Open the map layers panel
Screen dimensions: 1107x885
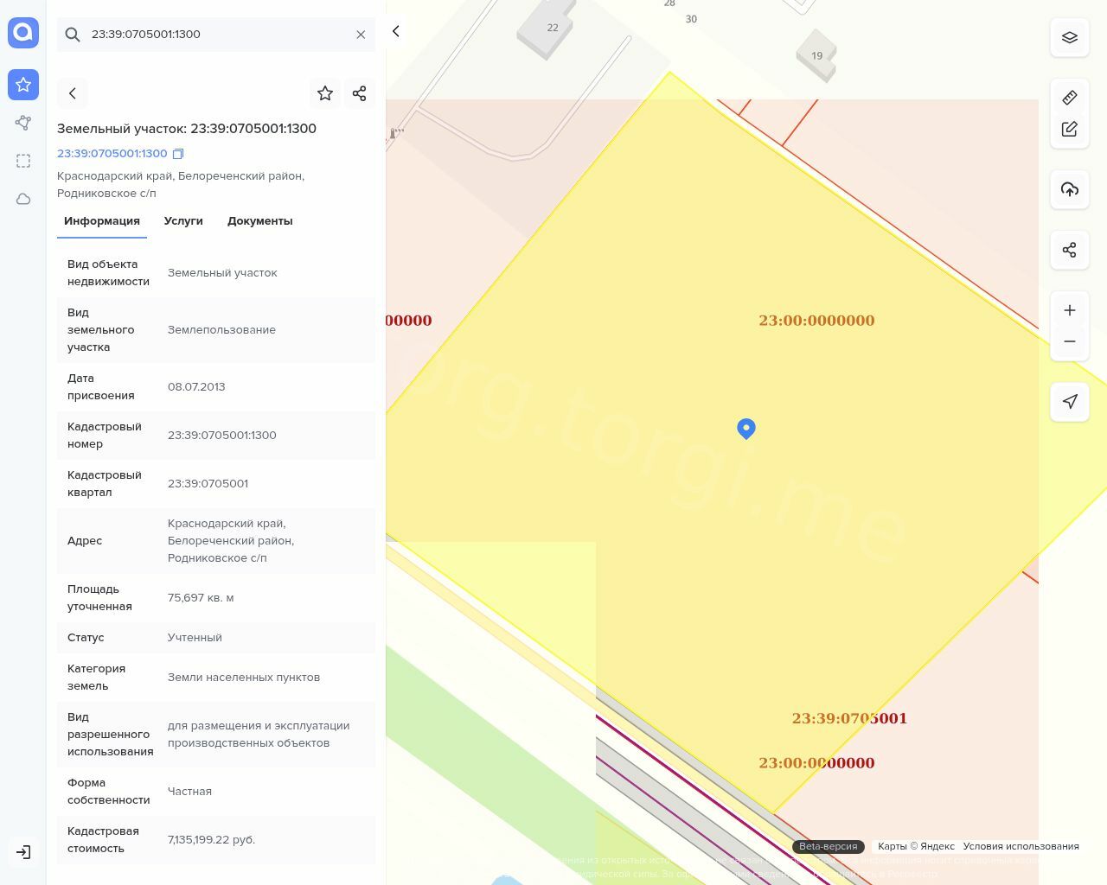1069,38
